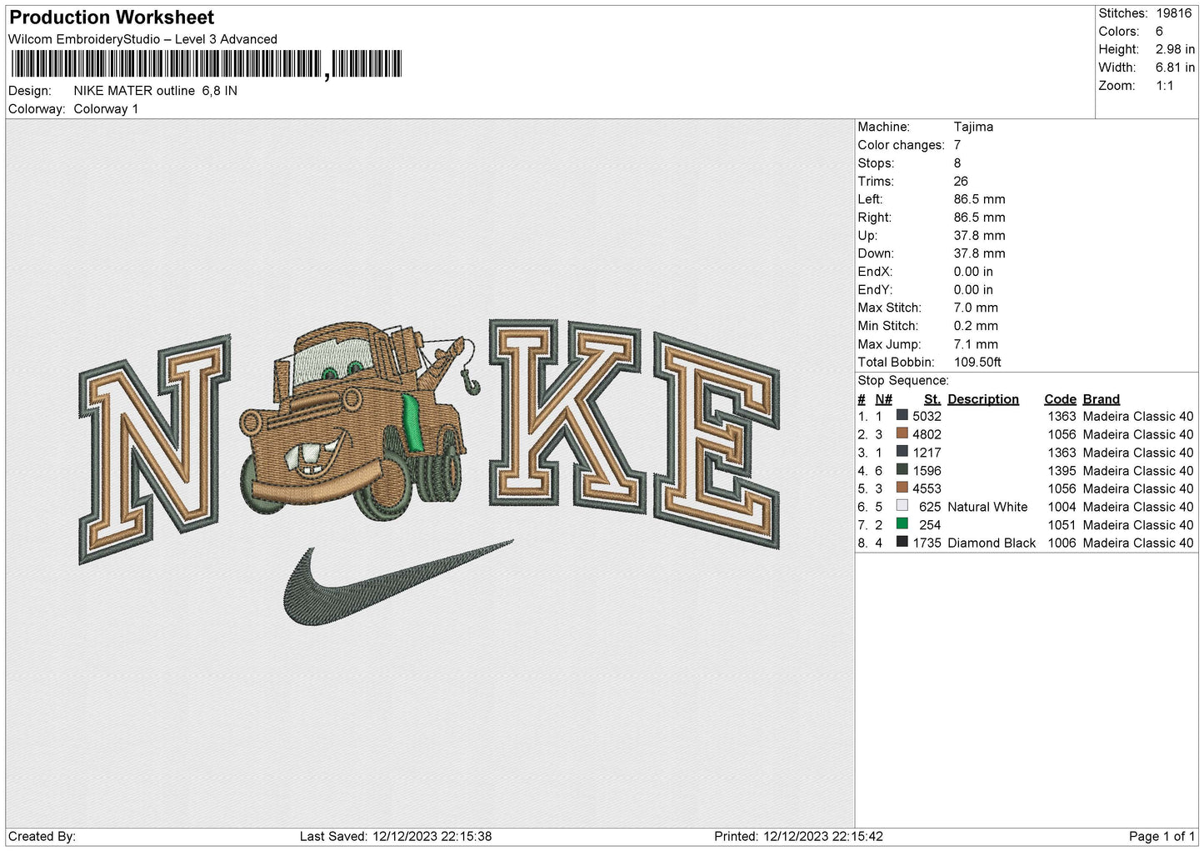This screenshot has height=851, width=1204.
Task: Select the Diamond Black swatch, stop 1735
Action: click(902, 542)
